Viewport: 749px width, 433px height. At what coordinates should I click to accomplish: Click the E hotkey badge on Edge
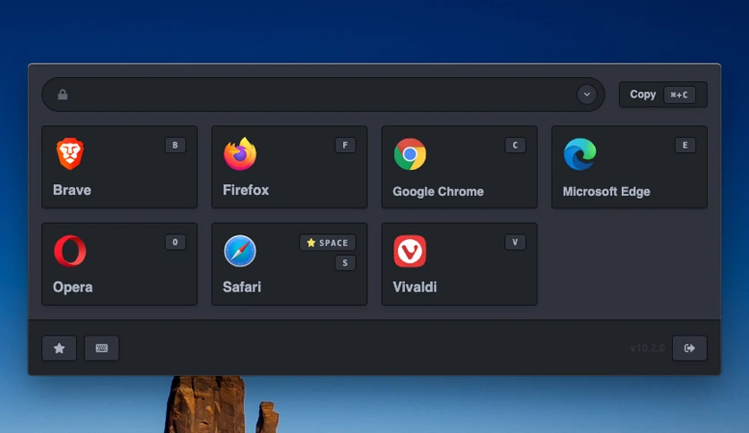pos(685,145)
